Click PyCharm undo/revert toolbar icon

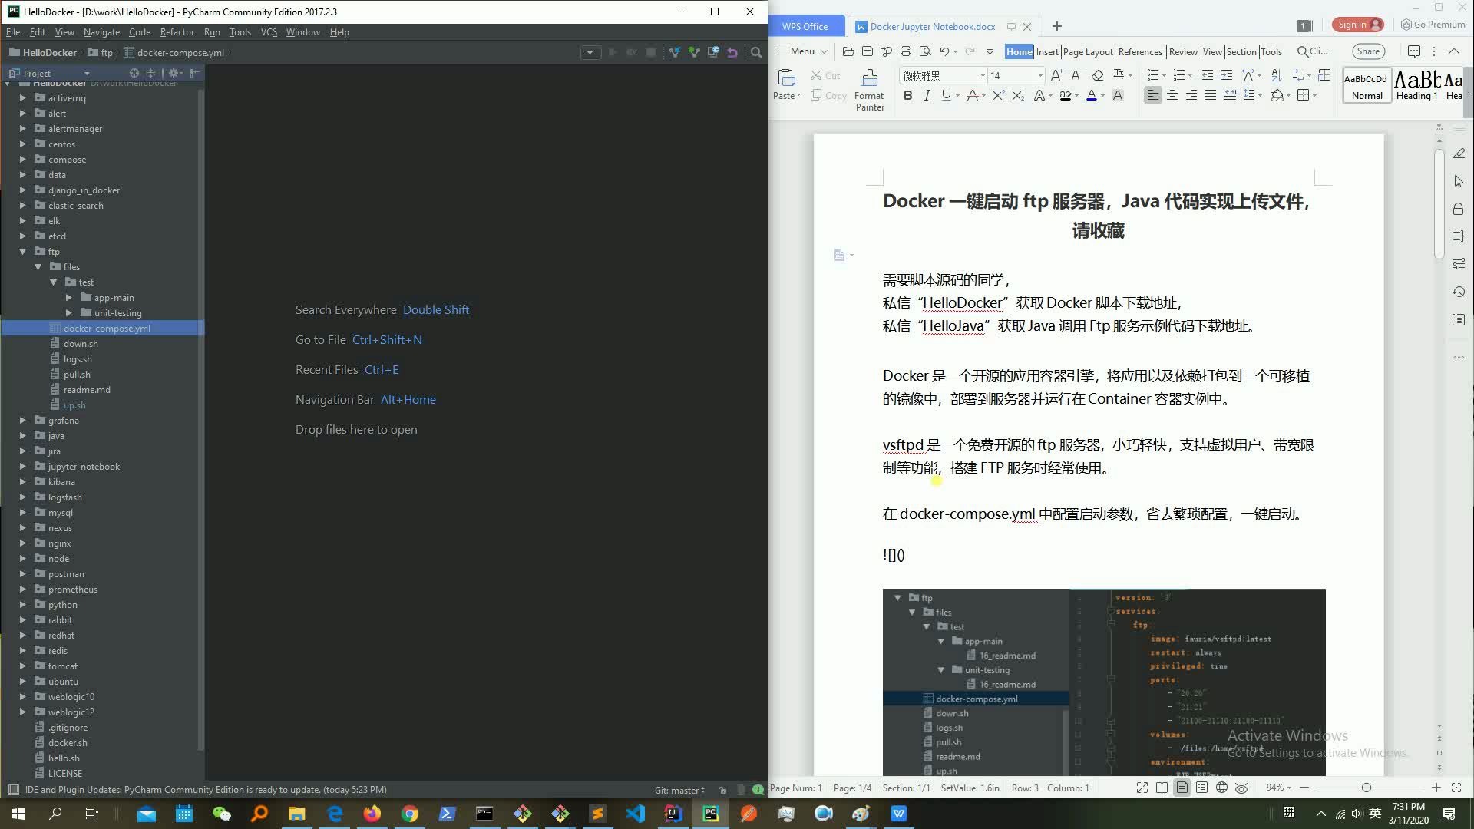coord(732,53)
